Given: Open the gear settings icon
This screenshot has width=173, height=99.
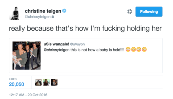Looking at the screenshot, I should 130,11.
